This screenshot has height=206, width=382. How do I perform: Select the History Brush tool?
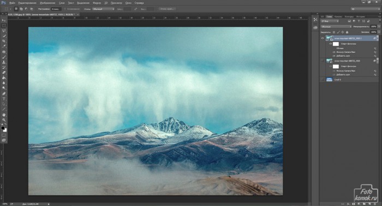[4, 67]
